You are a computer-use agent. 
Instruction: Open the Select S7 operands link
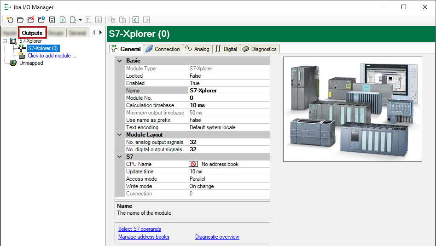tap(140, 229)
